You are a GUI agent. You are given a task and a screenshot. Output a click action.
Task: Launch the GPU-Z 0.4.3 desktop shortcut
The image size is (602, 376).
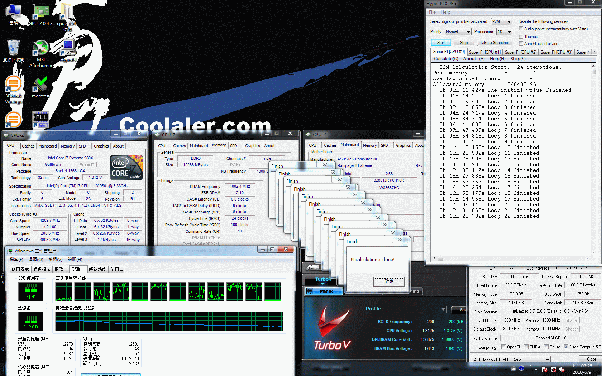point(40,15)
